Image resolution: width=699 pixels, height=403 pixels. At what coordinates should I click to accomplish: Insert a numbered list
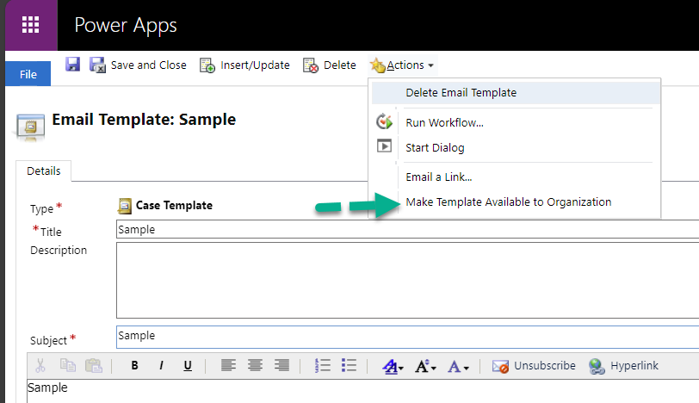(x=322, y=366)
